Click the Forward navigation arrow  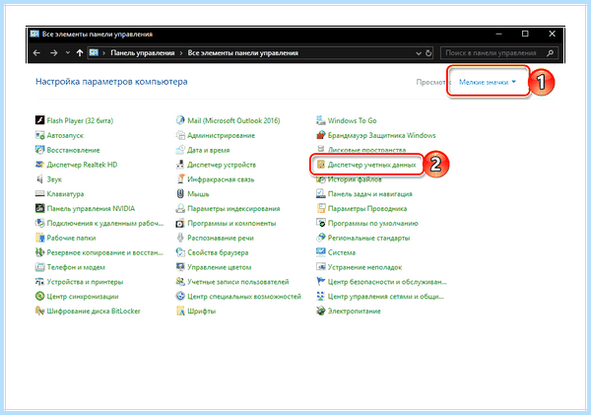click(x=54, y=53)
